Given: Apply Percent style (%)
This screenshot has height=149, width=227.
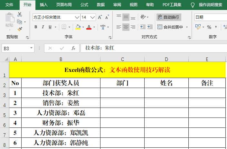Looking at the screenshot, I should point(209,27).
